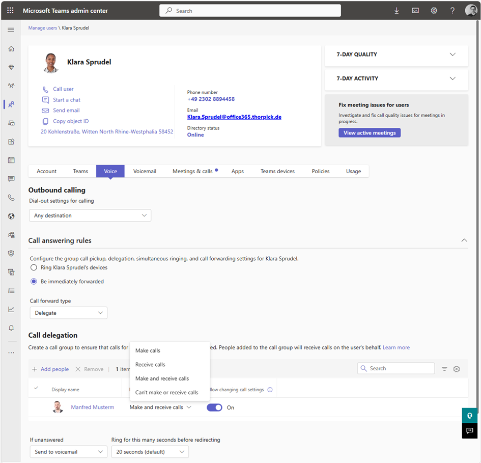The image size is (481, 463).
Task: Click info icon beside Allow changing call settings
Action: [270, 390]
